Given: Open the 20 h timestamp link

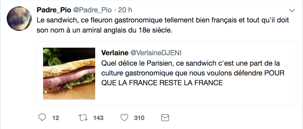Looking at the screenshot, I should tap(125, 10).
